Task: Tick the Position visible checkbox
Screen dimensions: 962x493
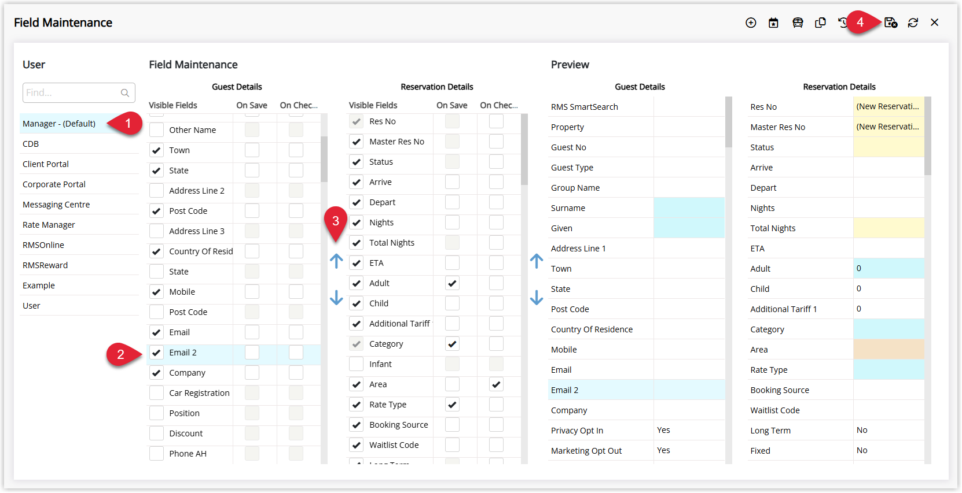Action: (156, 413)
